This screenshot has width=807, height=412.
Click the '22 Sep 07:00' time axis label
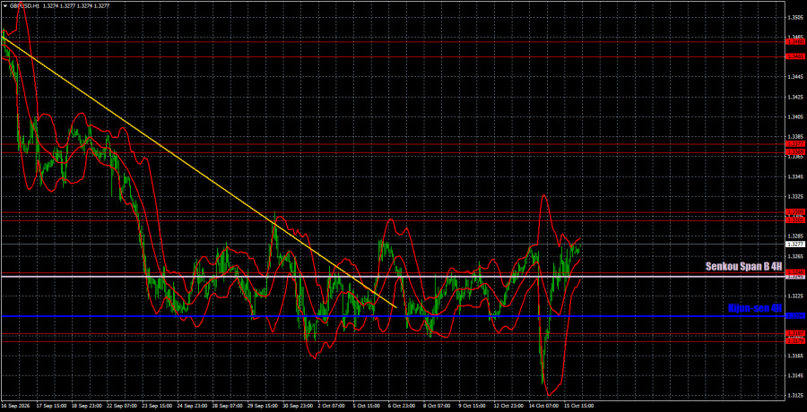(x=120, y=406)
